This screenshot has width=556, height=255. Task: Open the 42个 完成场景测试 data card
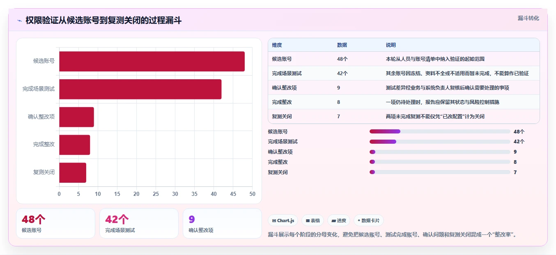pos(139,223)
